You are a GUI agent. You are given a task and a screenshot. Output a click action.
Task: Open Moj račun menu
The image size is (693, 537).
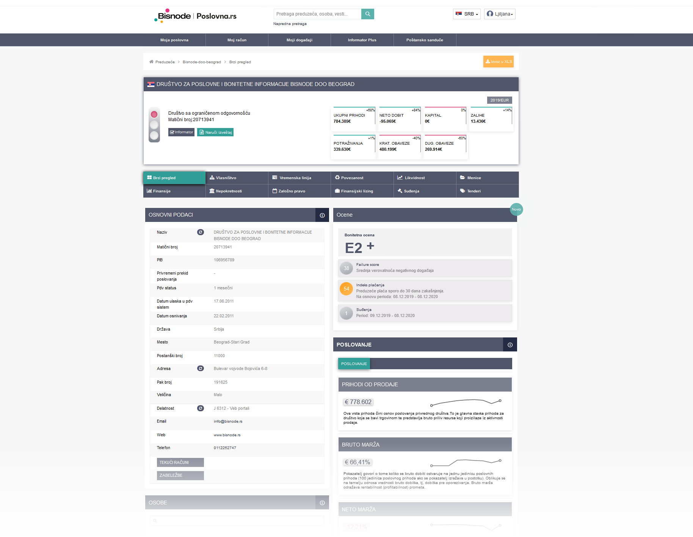point(237,40)
